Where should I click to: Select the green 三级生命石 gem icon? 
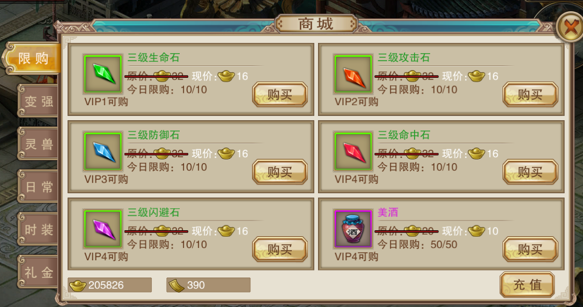click(x=103, y=74)
